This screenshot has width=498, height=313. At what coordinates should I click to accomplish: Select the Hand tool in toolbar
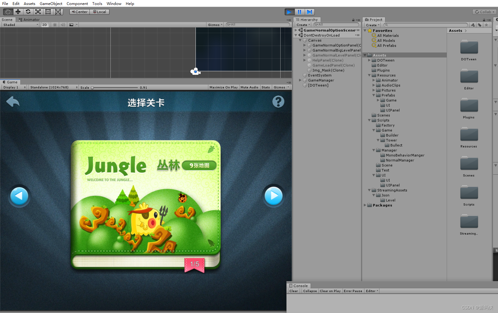coord(8,12)
